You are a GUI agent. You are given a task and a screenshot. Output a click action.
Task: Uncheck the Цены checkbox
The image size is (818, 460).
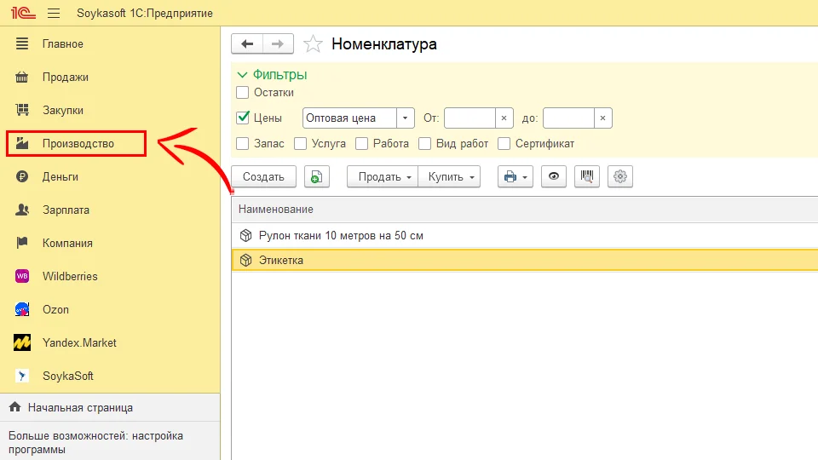pyautogui.click(x=243, y=118)
